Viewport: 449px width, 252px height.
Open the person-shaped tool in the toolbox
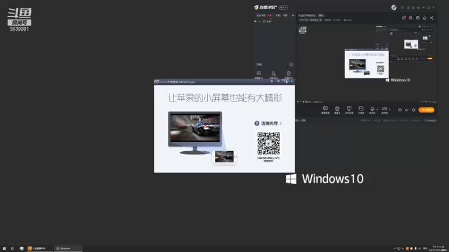pos(273,74)
